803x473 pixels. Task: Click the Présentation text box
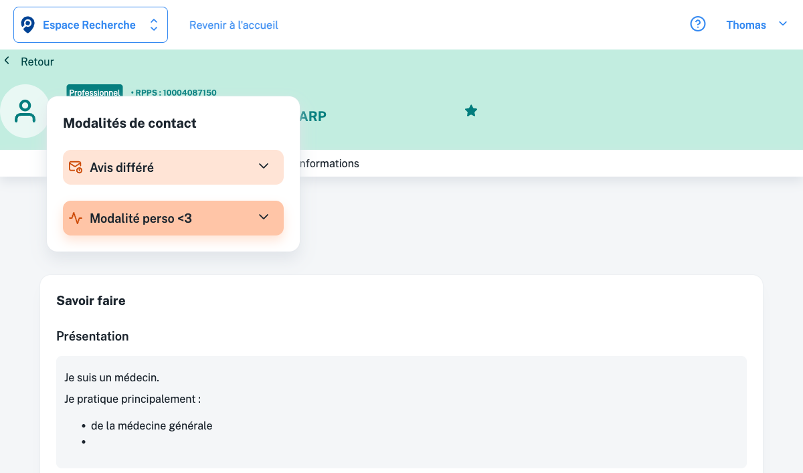click(401, 411)
